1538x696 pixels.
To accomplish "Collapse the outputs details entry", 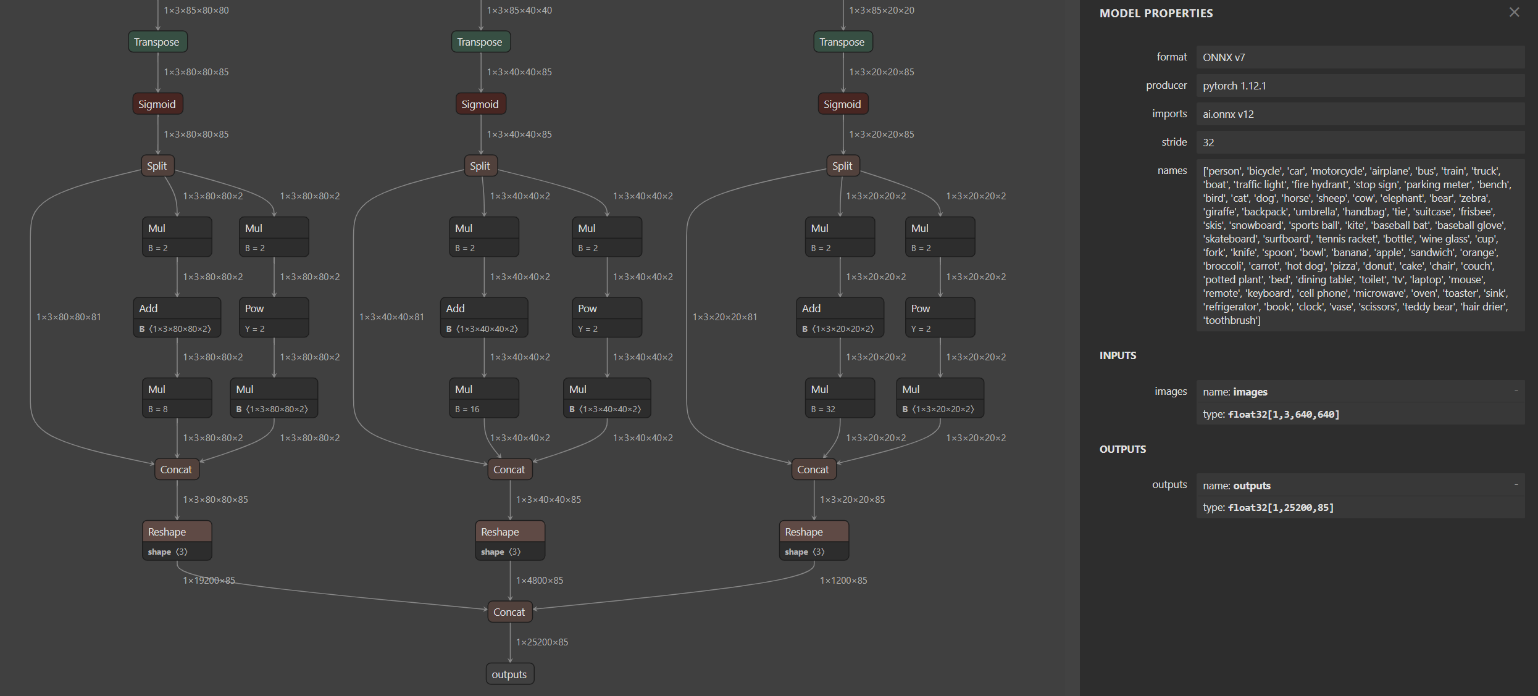I will (1515, 484).
